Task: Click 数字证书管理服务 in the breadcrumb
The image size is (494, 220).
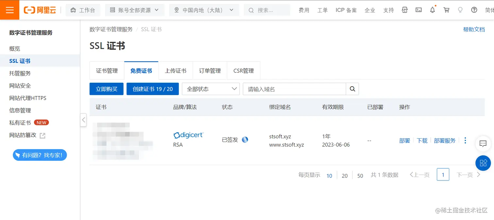Action: pyautogui.click(x=111, y=29)
